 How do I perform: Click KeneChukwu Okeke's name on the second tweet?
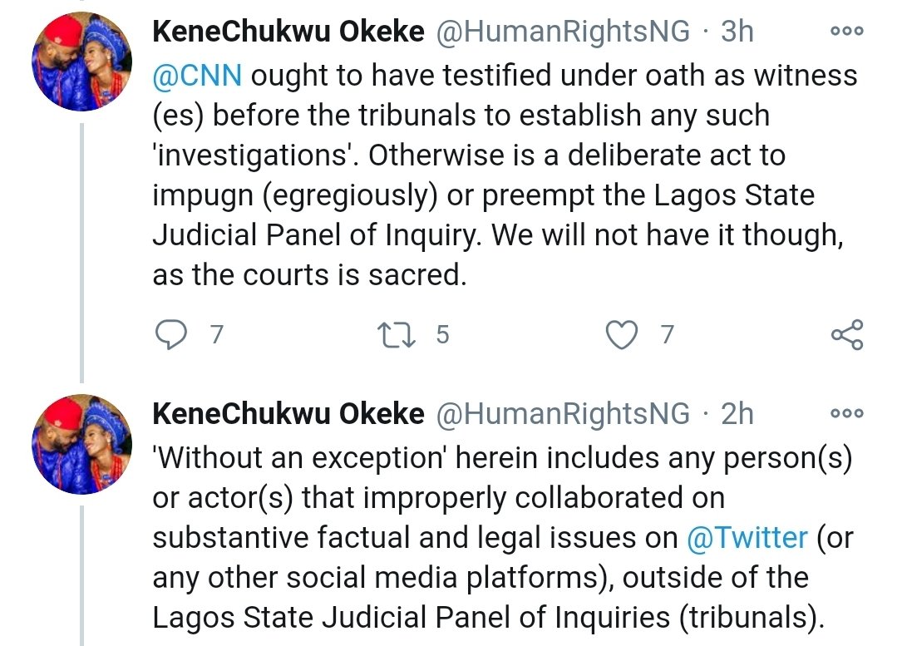pyautogui.click(x=288, y=414)
